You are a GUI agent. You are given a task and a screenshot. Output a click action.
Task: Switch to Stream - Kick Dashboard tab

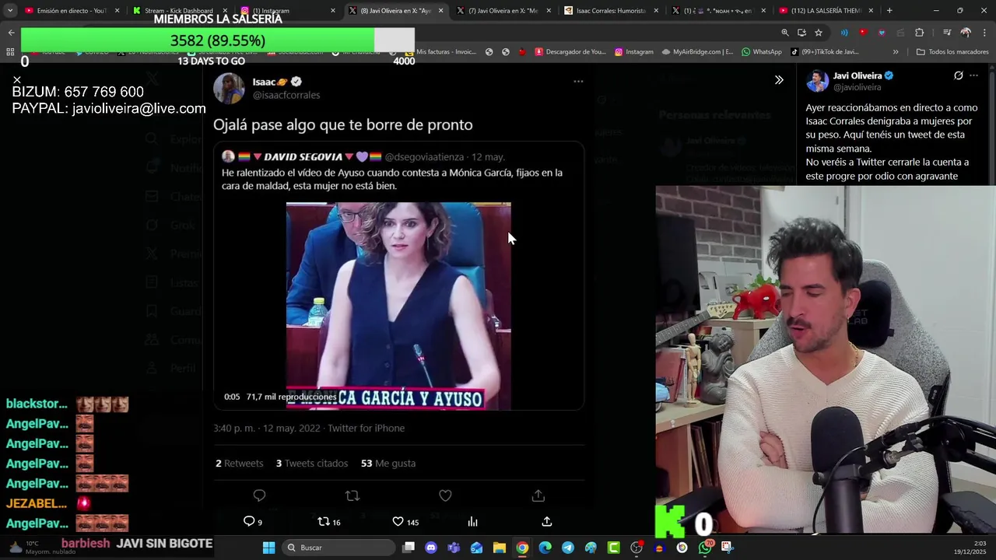click(179, 11)
